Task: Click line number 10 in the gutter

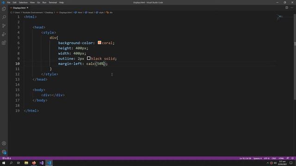Action: pos(18,64)
